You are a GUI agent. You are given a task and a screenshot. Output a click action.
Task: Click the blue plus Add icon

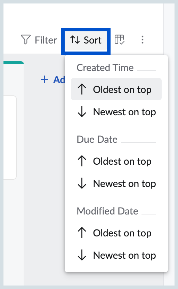tap(44, 80)
